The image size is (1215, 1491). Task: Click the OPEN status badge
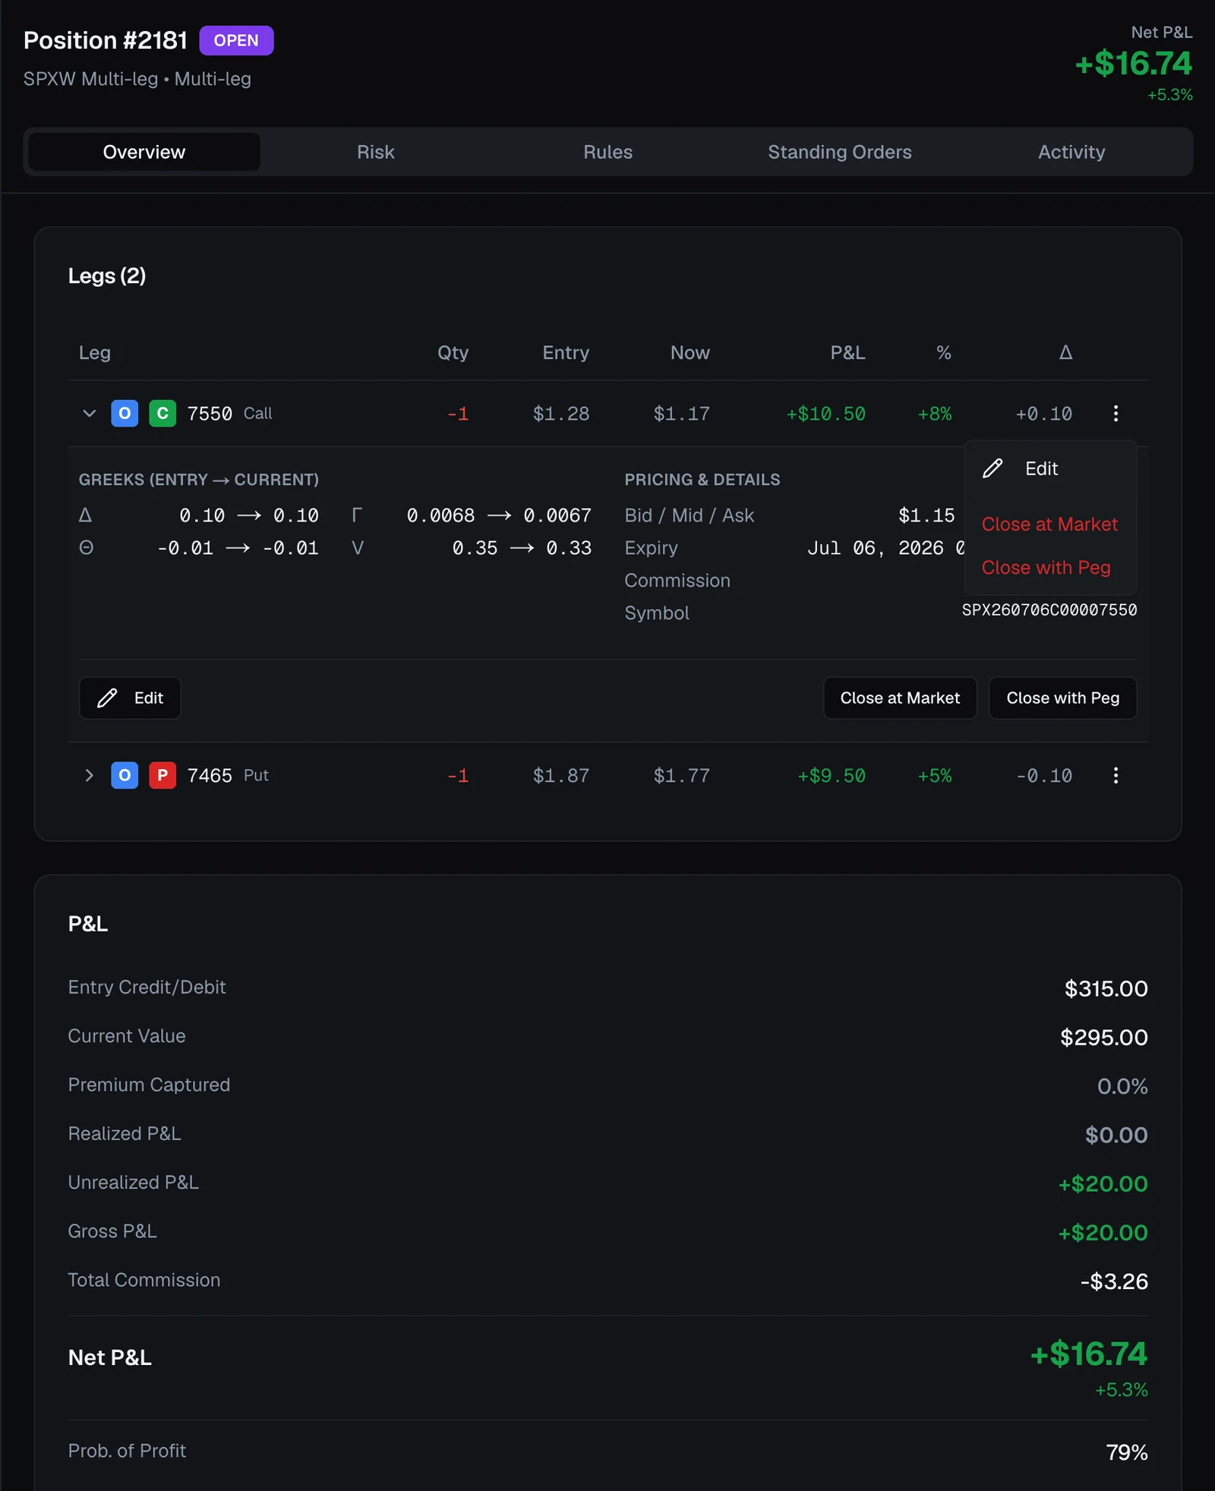click(236, 40)
